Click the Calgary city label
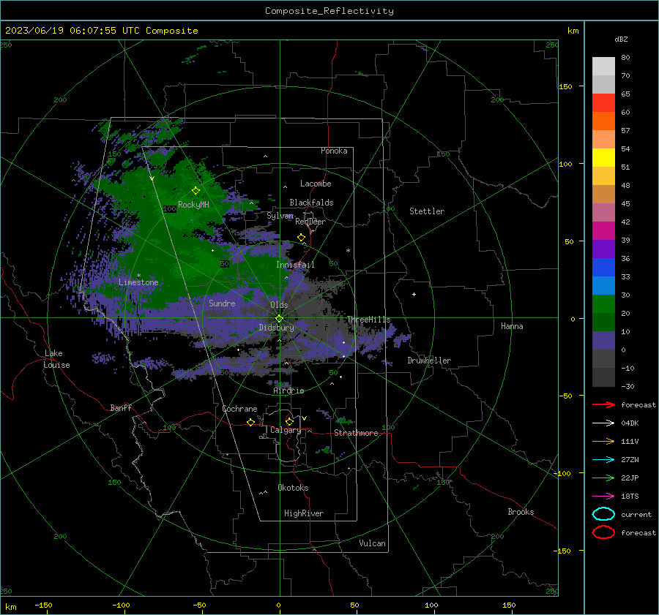 286,430
